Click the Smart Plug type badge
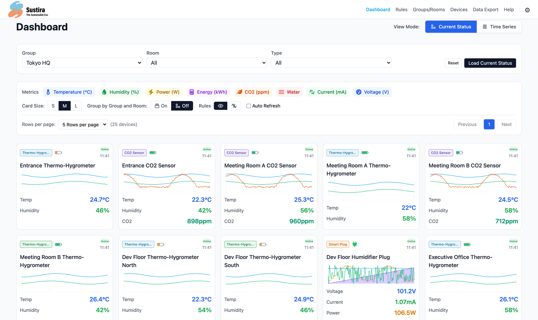Screen dimensions: 538x320 338,245
